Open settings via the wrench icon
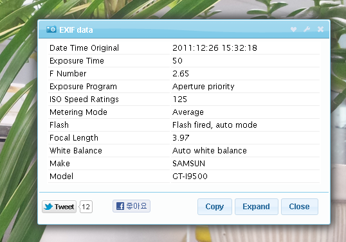346x242 pixels. click(307, 30)
